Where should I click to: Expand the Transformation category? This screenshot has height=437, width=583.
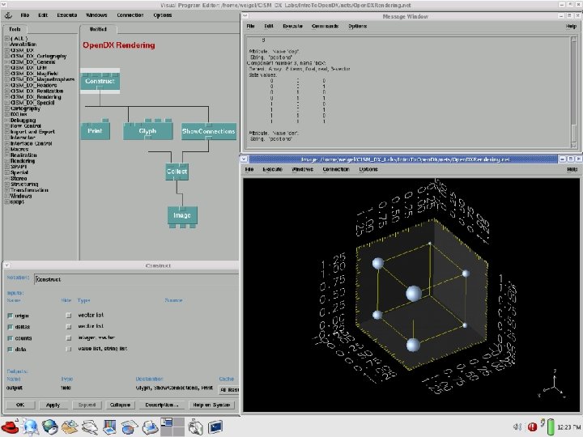pos(6,190)
